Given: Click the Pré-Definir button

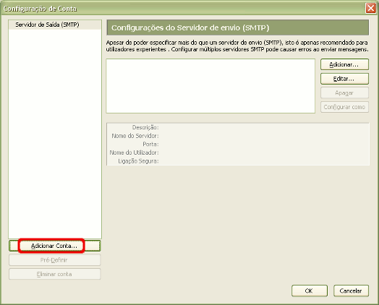Looking at the screenshot, I should point(55,260).
